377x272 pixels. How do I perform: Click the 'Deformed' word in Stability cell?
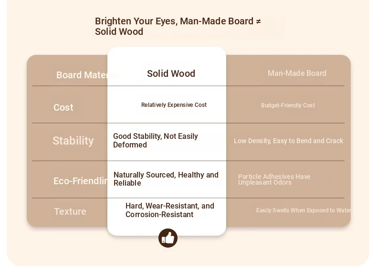(130, 145)
